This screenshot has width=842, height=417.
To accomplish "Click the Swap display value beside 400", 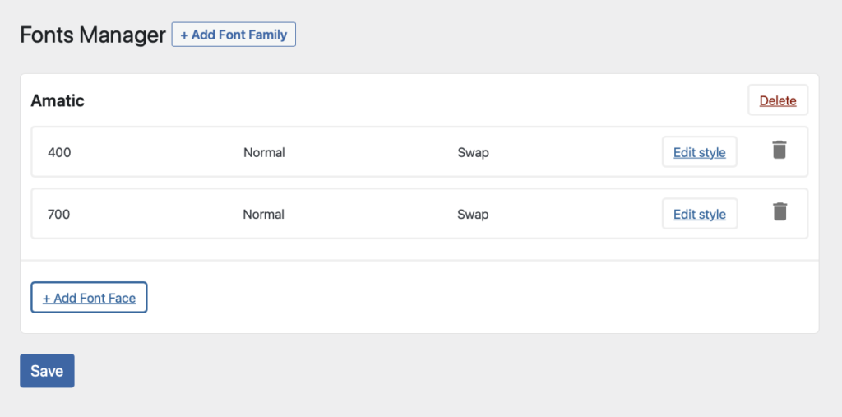I will (473, 153).
